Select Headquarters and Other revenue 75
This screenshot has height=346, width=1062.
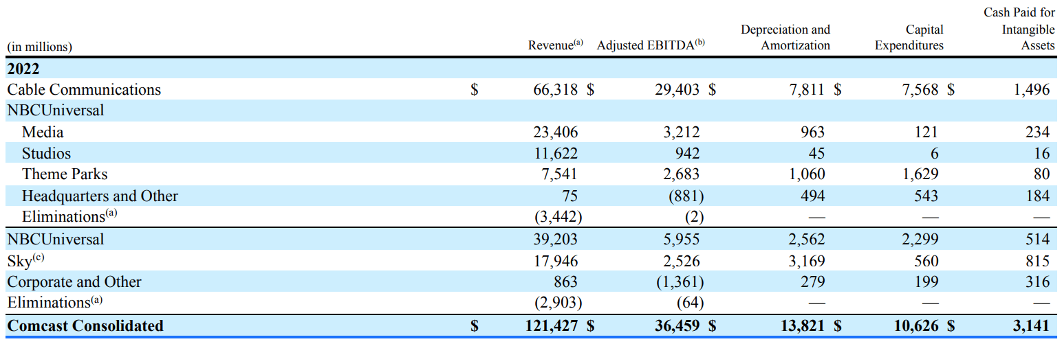[x=569, y=196]
